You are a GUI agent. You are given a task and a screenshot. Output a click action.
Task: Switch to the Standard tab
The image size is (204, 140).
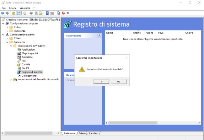pos(93,133)
